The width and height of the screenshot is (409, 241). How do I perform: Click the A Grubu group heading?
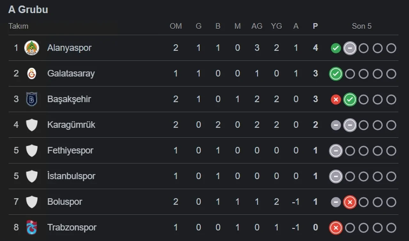click(x=28, y=10)
